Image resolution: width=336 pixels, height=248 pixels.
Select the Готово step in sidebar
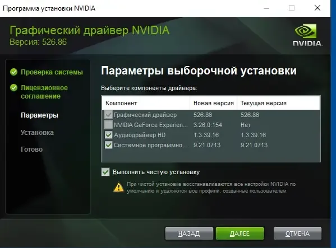32,149
